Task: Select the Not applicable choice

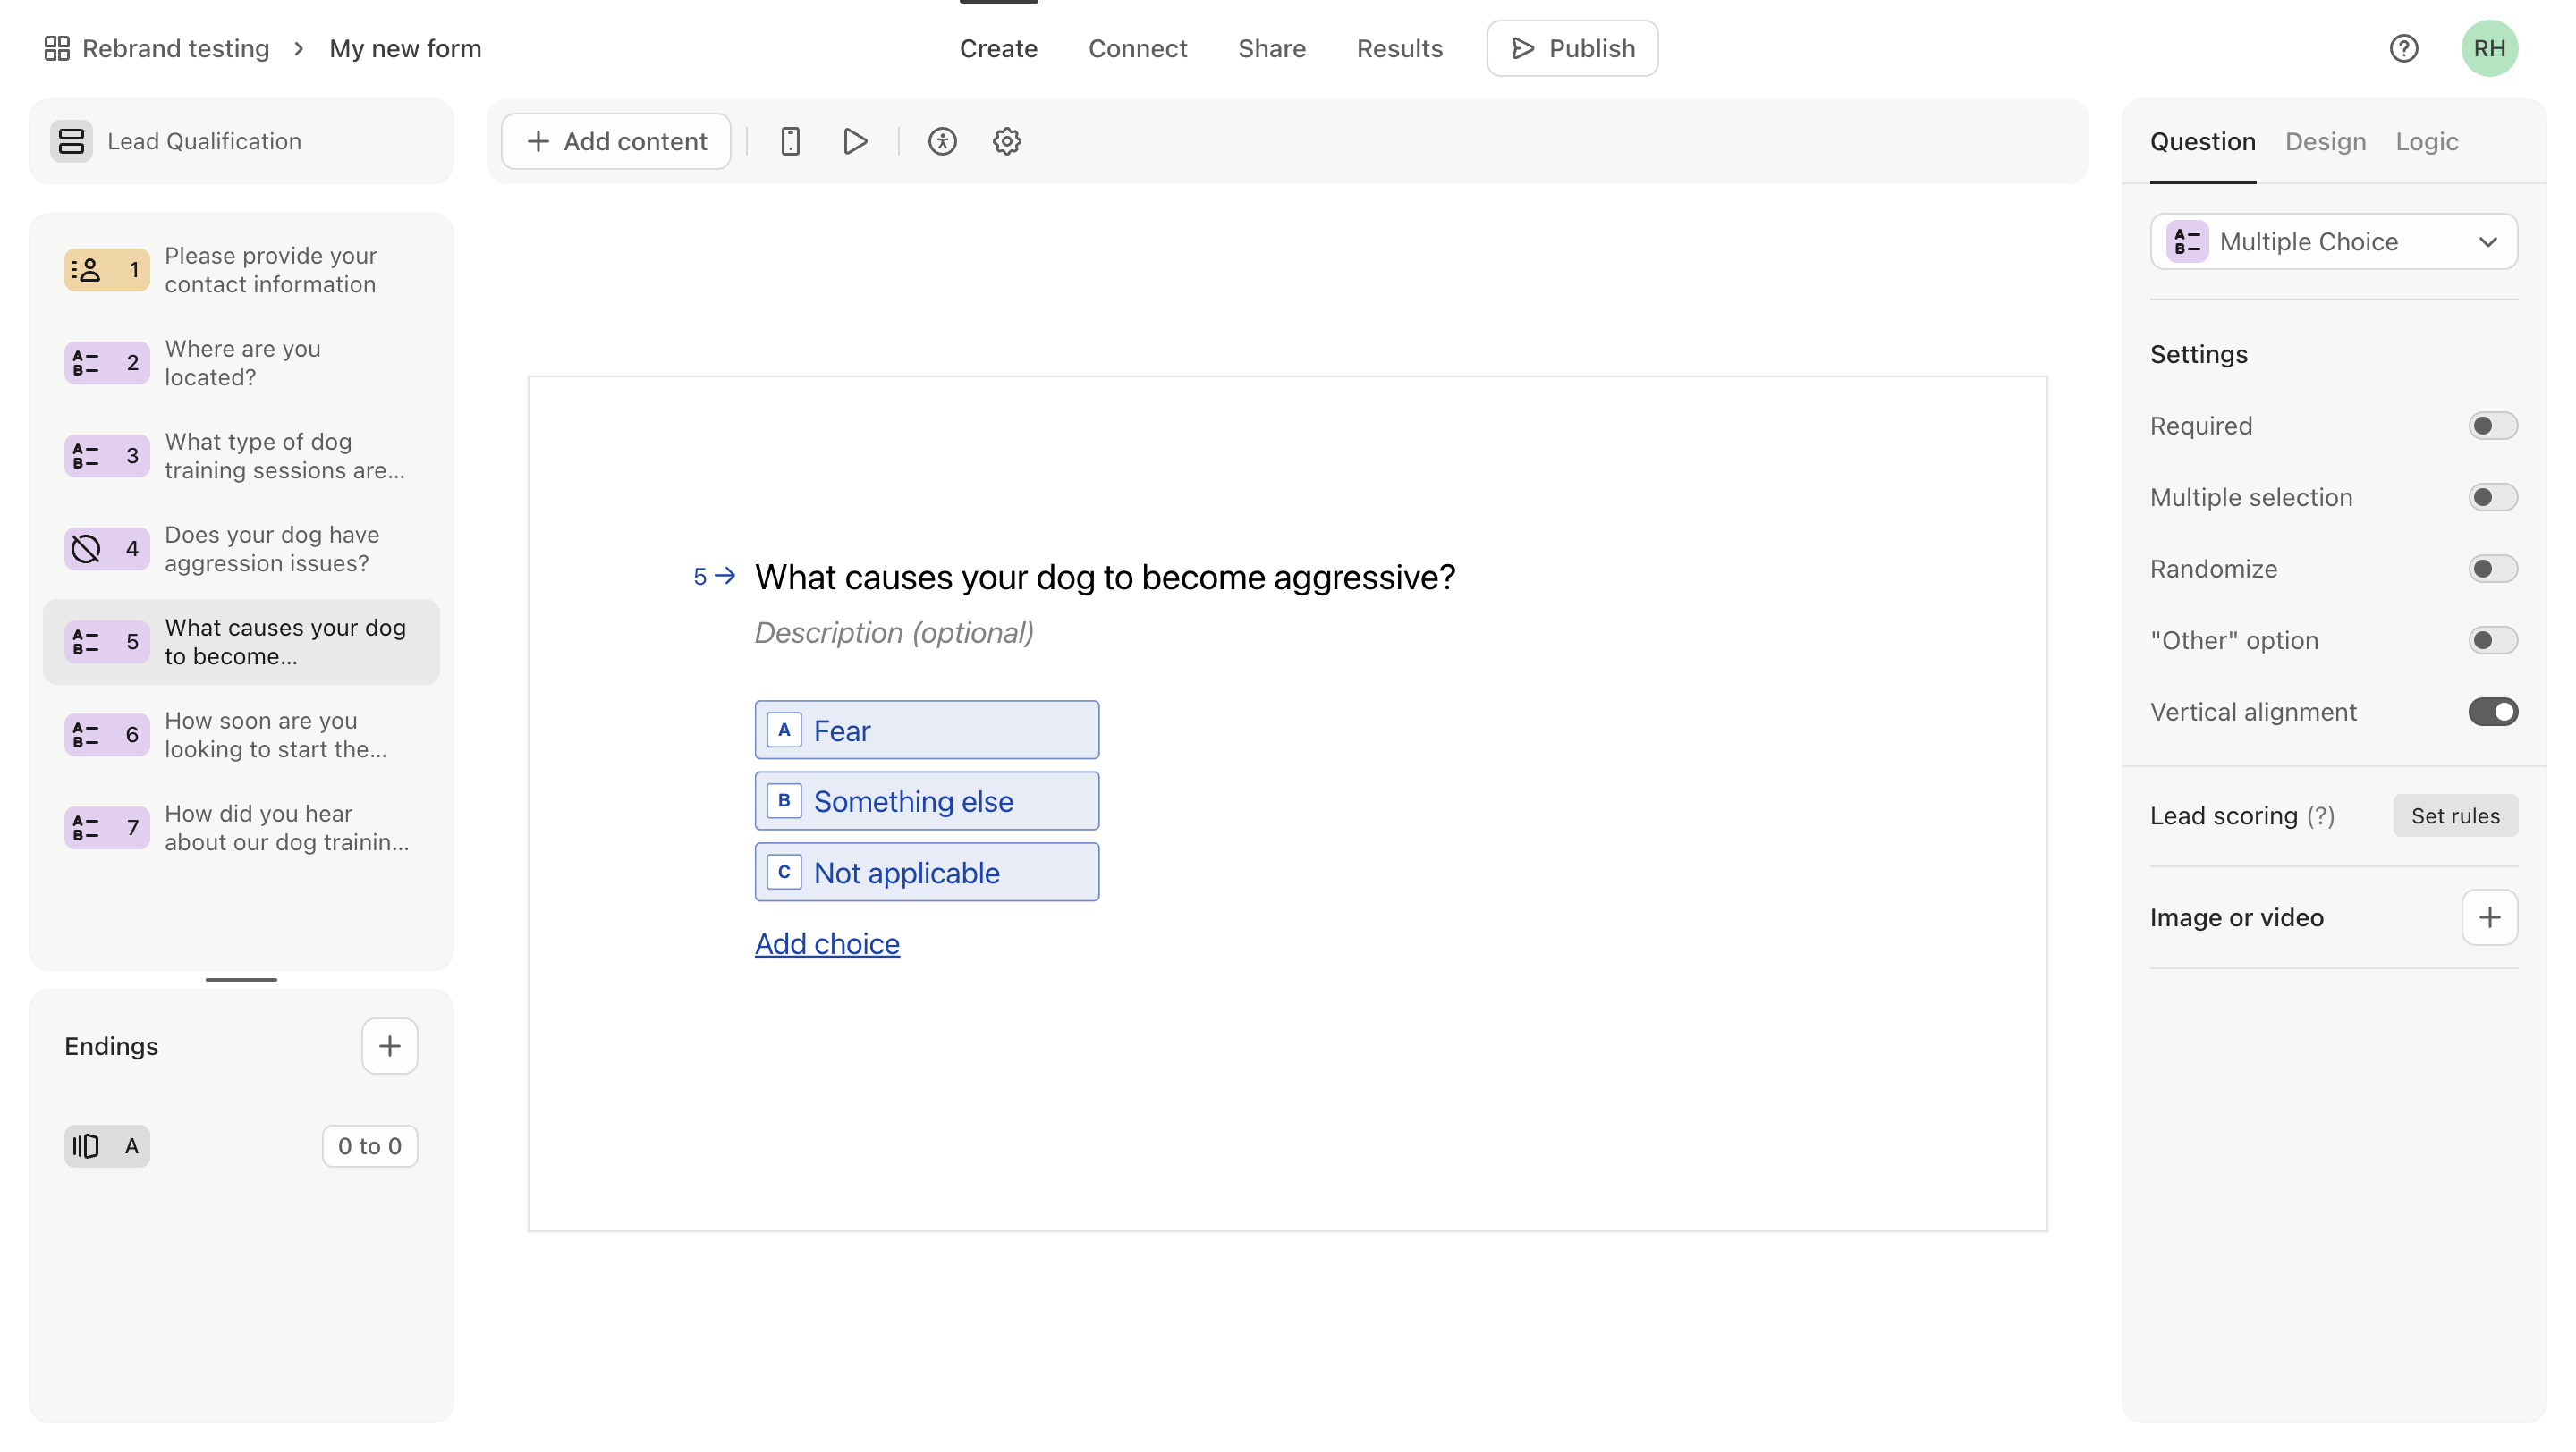Action: 927,873
